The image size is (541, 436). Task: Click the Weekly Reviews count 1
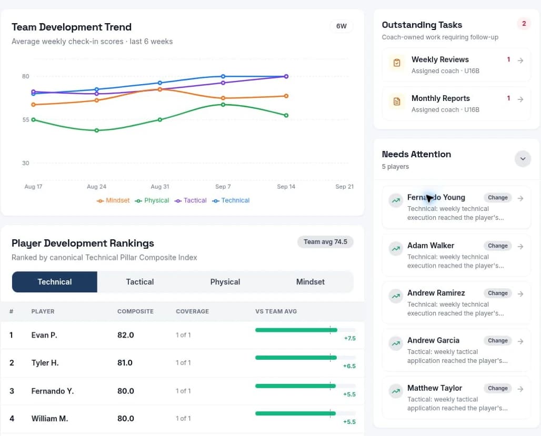click(x=508, y=59)
